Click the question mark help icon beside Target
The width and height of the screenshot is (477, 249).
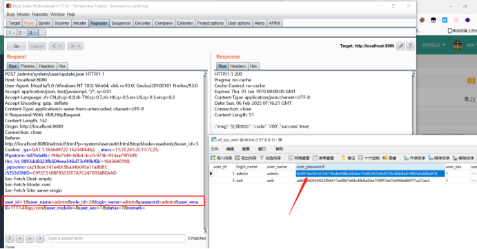coord(410,46)
